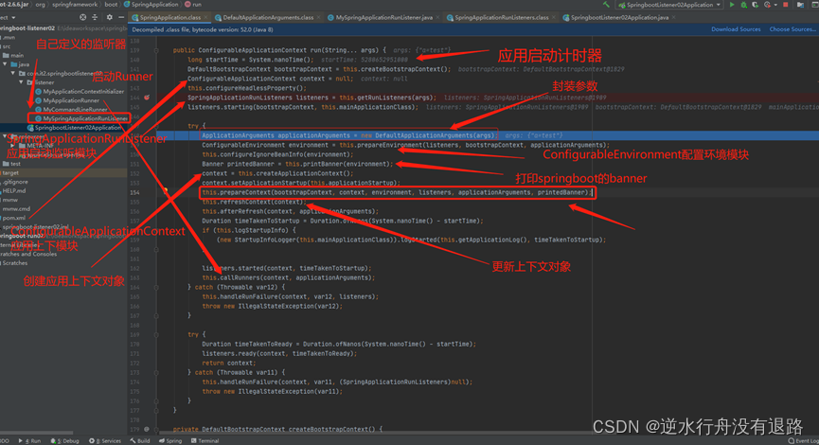Select the HELP.md file
Image resolution: width=819 pixels, height=445 pixels.
pos(14,190)
